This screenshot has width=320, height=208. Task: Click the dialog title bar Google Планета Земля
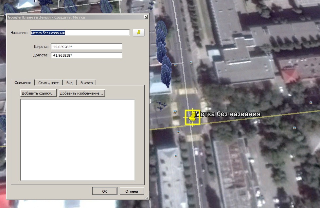tap(65, 17)
